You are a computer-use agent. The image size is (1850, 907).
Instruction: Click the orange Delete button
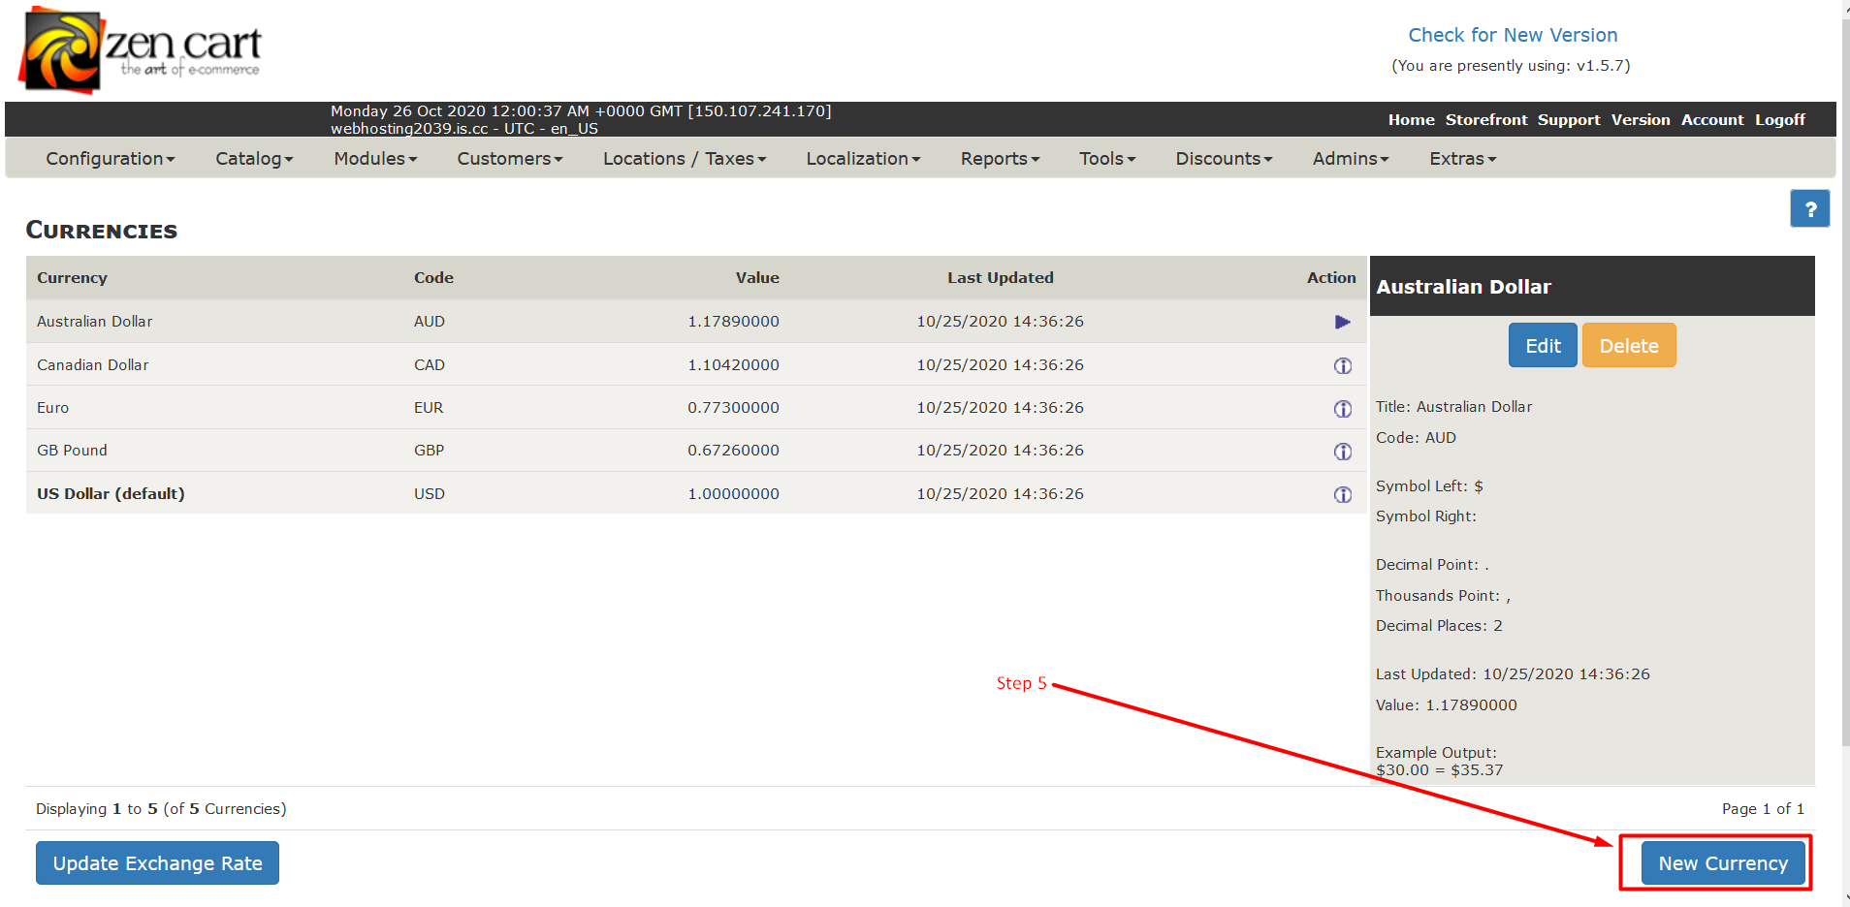tap(1629, 346)
